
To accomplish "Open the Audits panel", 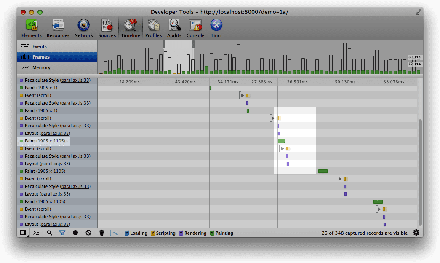I will pyautogui.click(x=174, y=28).
